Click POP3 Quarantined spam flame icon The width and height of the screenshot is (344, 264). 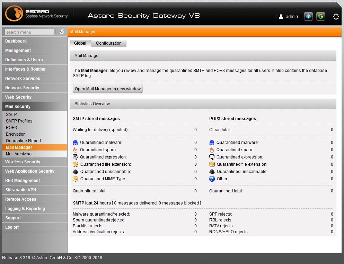click(212, 150)
